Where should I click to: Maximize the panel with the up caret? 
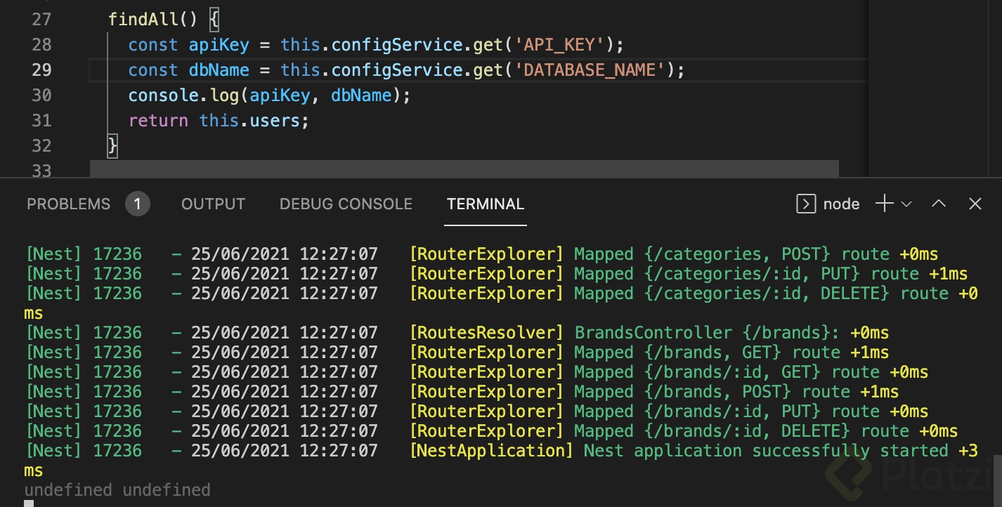(939, 204)
